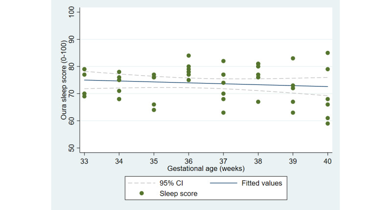Screen dimensions: 391x210
Task: Click the x-axis tick label 40
Action: 327,159
